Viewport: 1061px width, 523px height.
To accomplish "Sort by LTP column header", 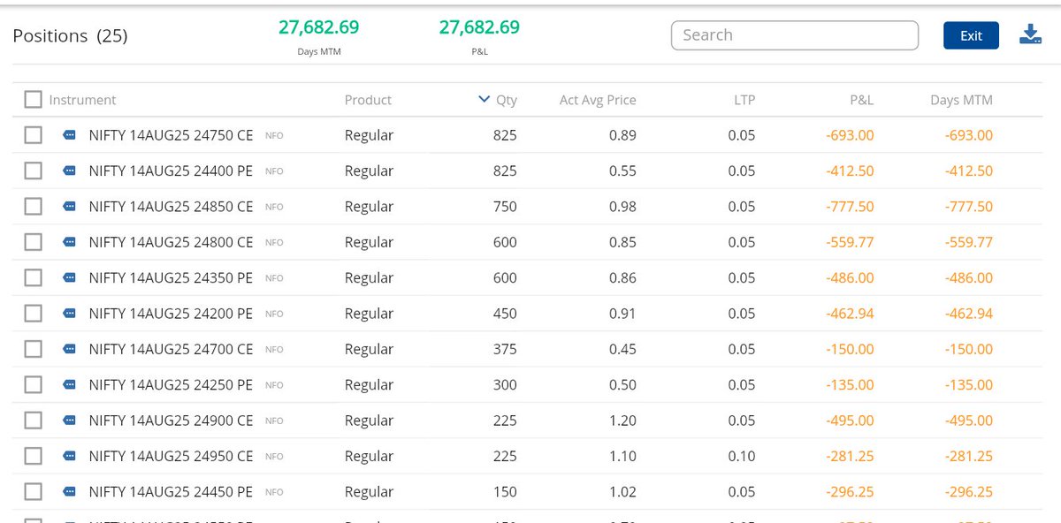I will coord(744,100).
